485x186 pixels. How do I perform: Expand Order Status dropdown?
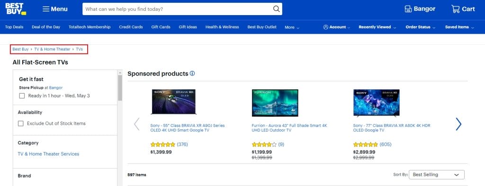(421, 27)
